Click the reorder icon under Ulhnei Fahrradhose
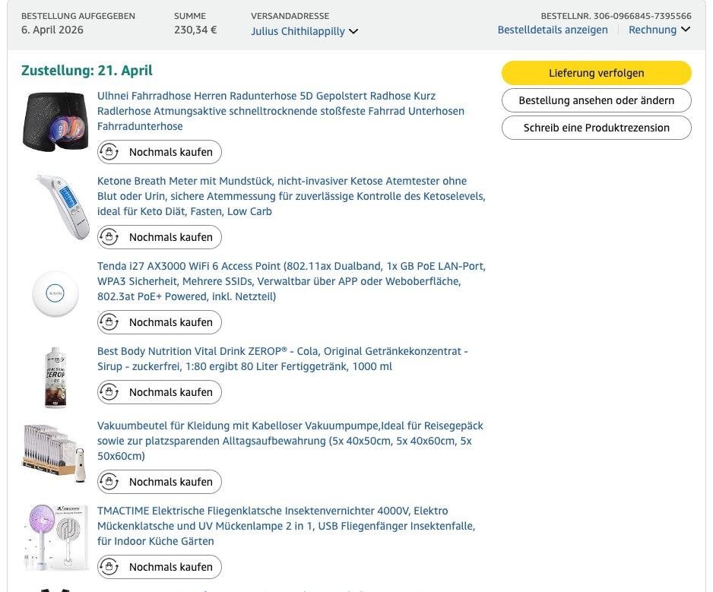The image size is (713, 592). (109, 152)
